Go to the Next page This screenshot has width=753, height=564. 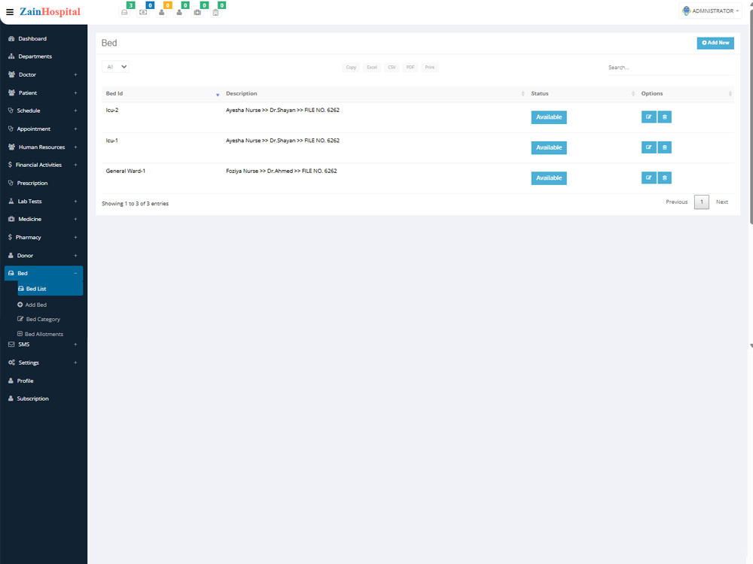tap(722, 202)
